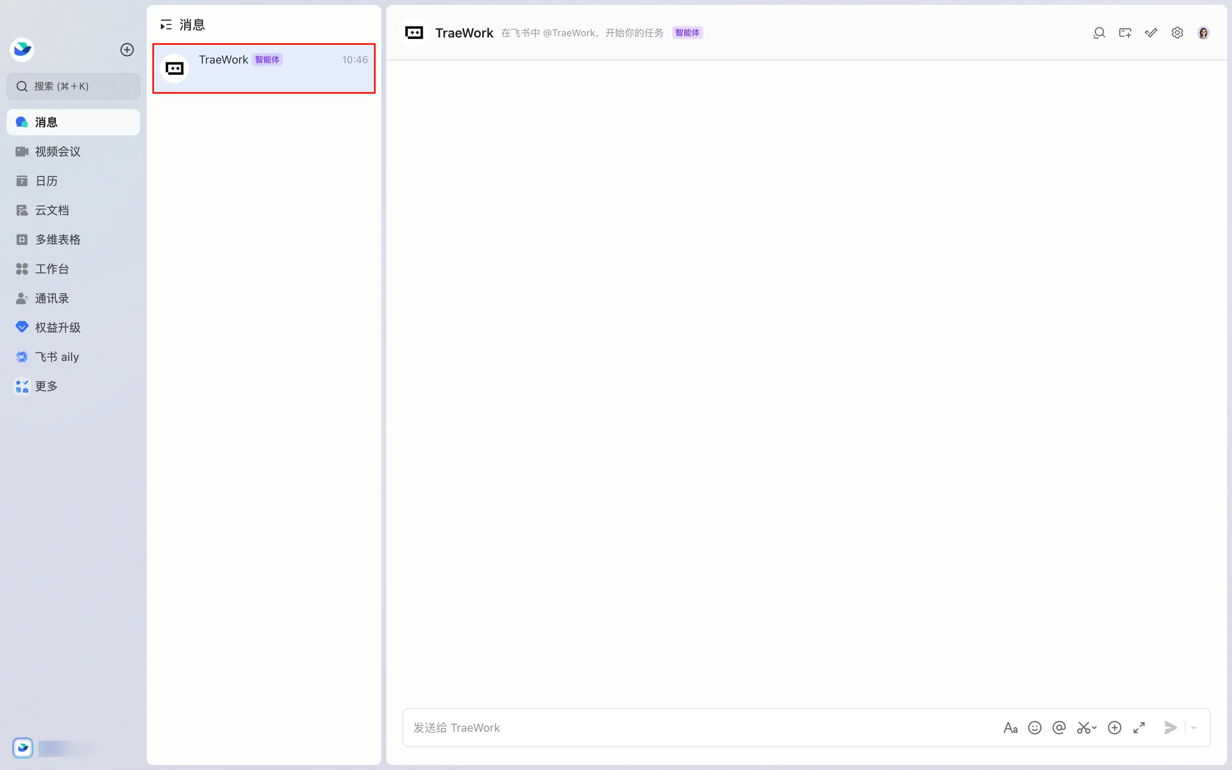The image size is (1232, 770).
Task: Open 云文档 cloud docs
Action: [x=73, y=210]
